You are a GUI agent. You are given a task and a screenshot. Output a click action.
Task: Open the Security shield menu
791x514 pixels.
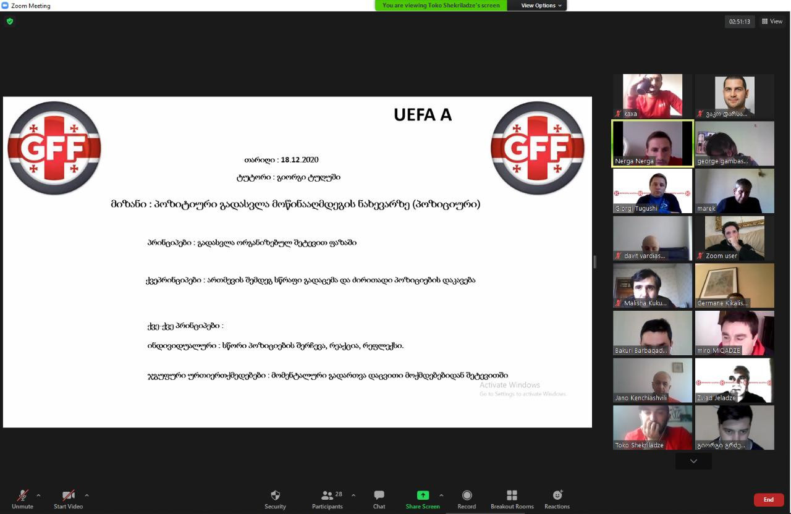point(275,499)
